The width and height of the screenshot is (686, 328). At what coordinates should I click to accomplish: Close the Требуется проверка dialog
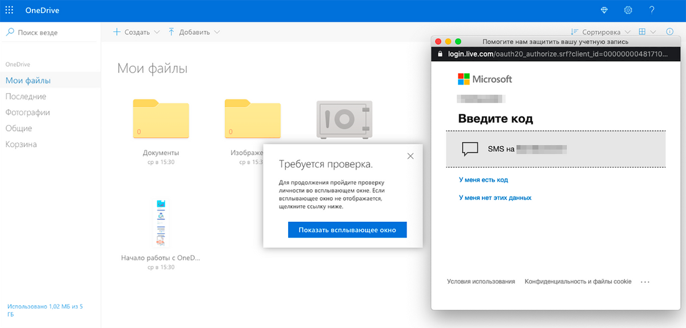pos(410,156)
